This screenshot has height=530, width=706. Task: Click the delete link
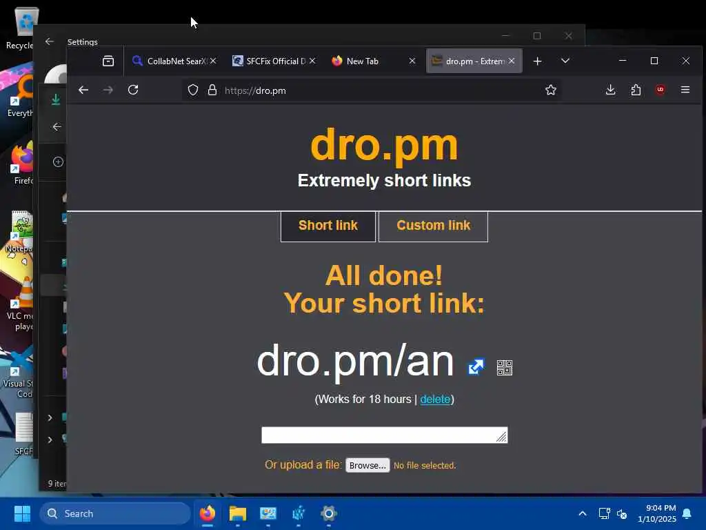(x=435, y=400)
